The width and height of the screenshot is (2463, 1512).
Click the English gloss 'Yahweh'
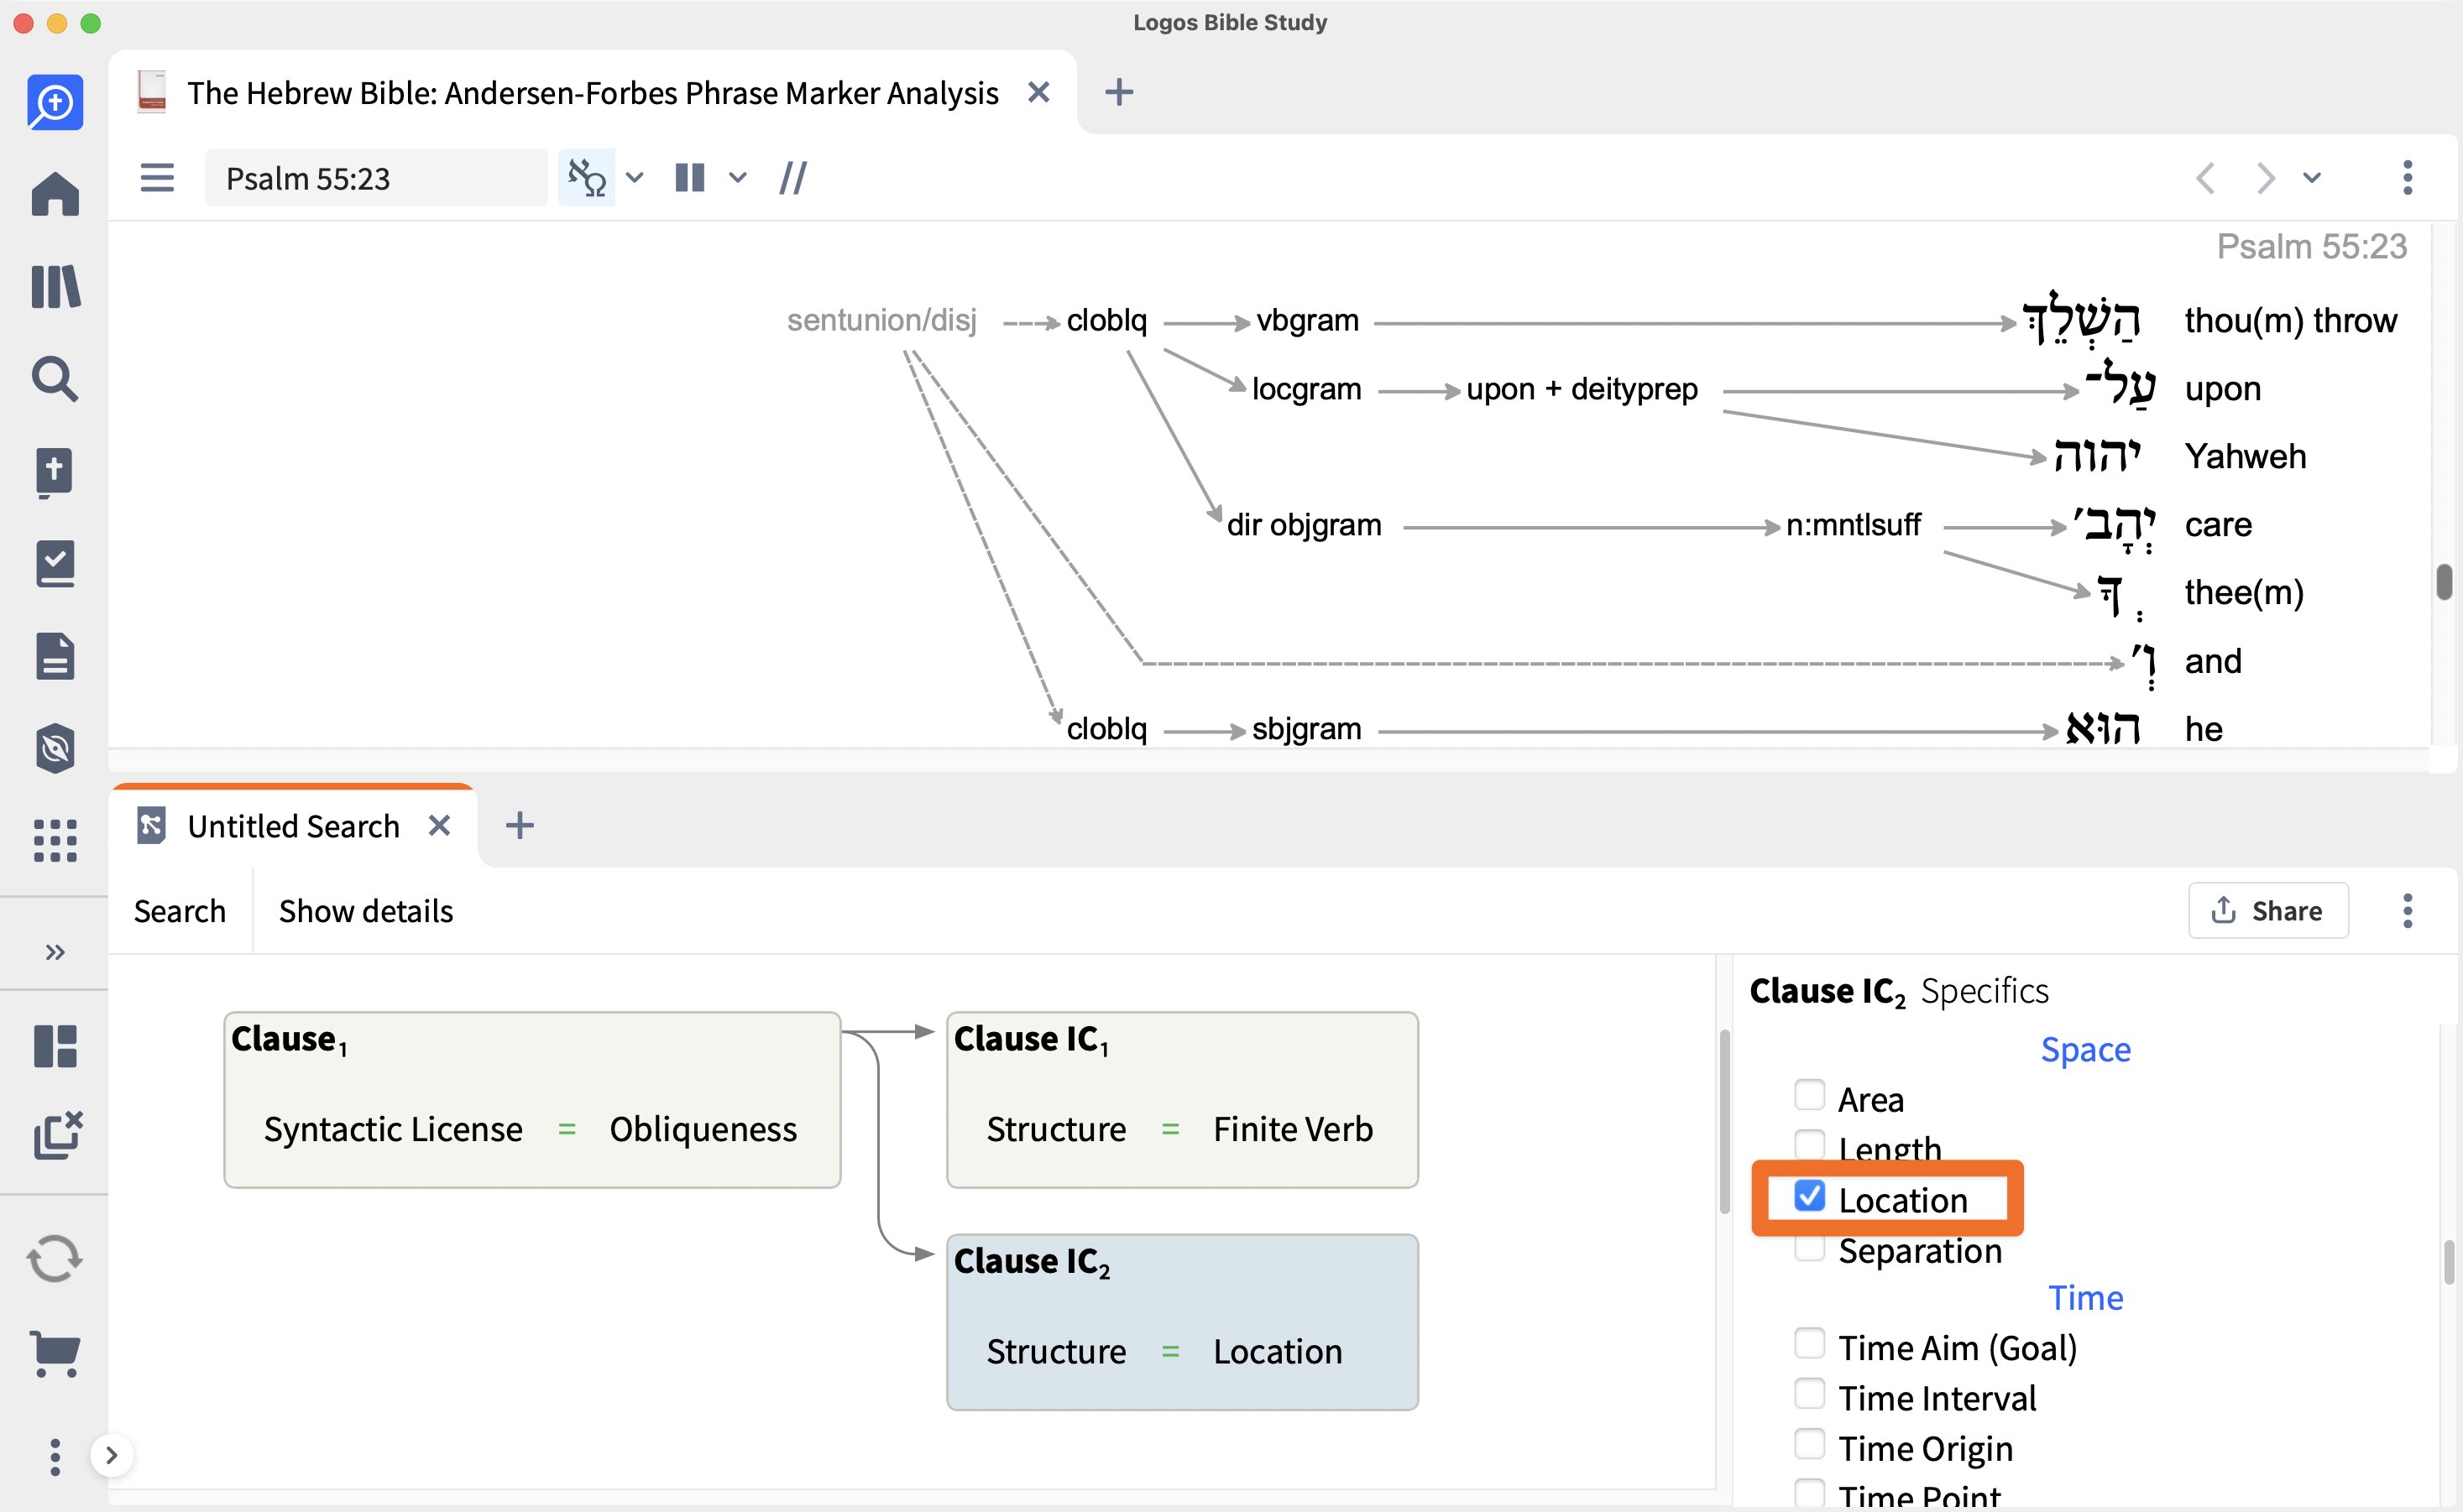pyautogui.click(x=2245, y=456)
